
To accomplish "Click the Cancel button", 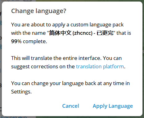I will tap(71, 106).
